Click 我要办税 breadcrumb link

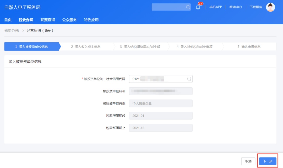click(11, 30)
